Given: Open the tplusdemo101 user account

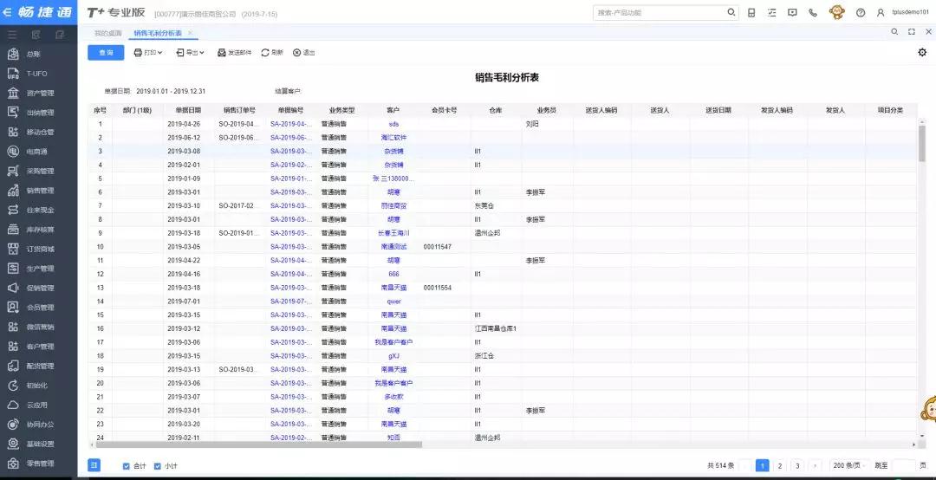Looking at the screenshot, I should 902,12.
